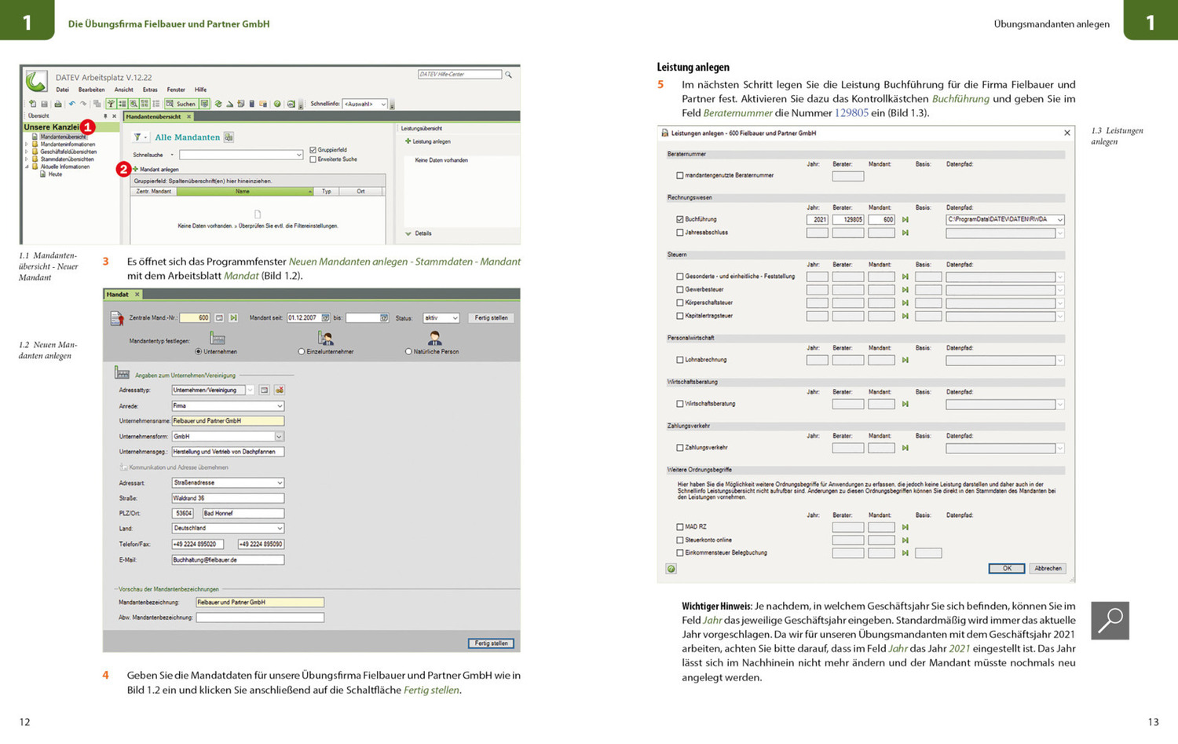Click green arrow in the Gewerbesteuer row
Image resolution: width=1178 pixels, height=744 pixels.
point(905,290)
